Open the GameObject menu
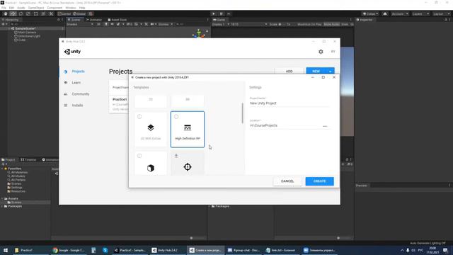The height and width of the screenshot is (255, 453). coord(36,8)
